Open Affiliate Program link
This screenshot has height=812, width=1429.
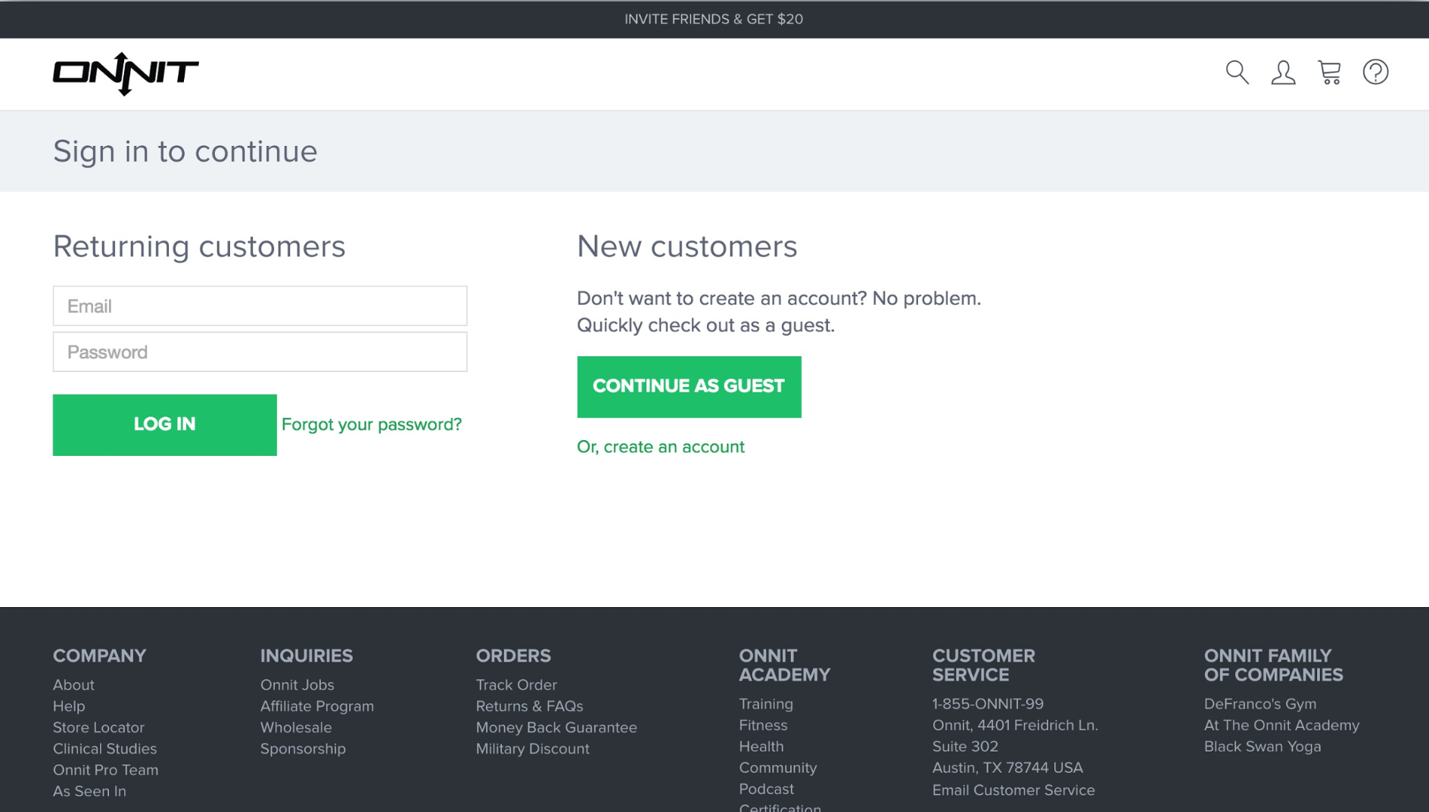[x=317, y=706]
